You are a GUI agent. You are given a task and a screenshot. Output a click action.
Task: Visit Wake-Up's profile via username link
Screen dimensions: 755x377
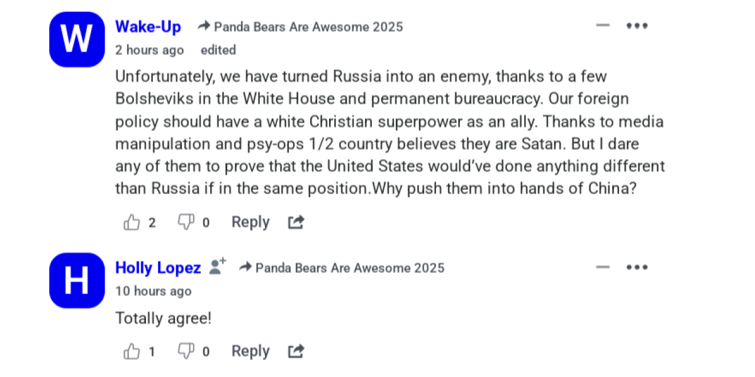[x=148, y=26]
